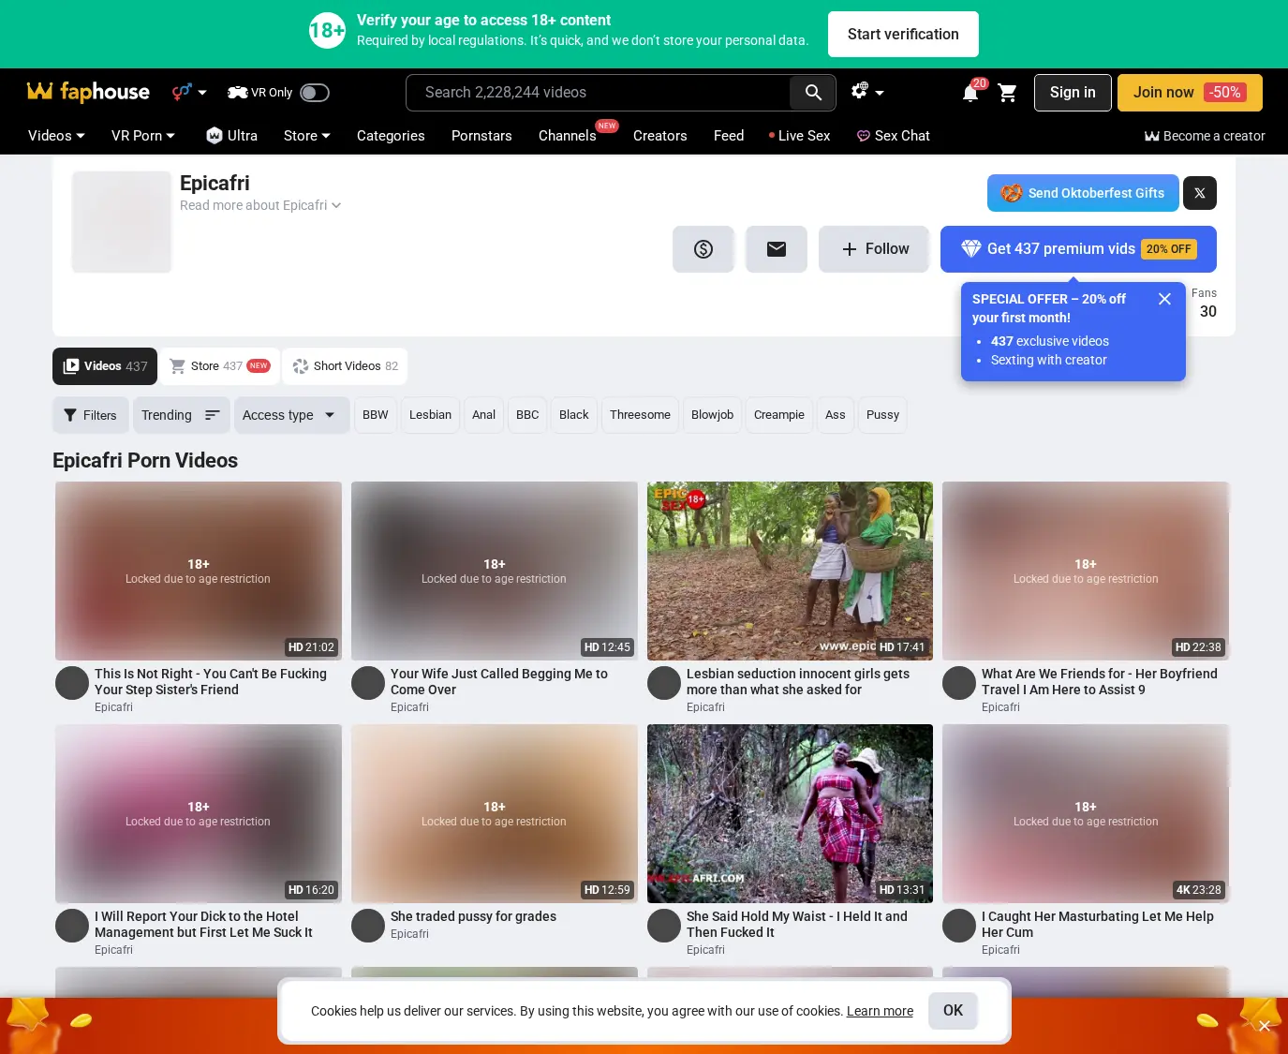The height and width of the screenshot is (1054, 1288).
Task: Open the cookies Learn more link
Action: click(x=880, y=1011)
